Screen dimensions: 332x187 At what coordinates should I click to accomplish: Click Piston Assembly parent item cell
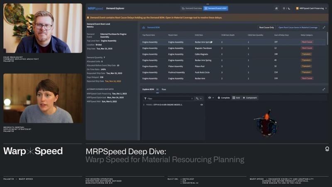(176, 66)
